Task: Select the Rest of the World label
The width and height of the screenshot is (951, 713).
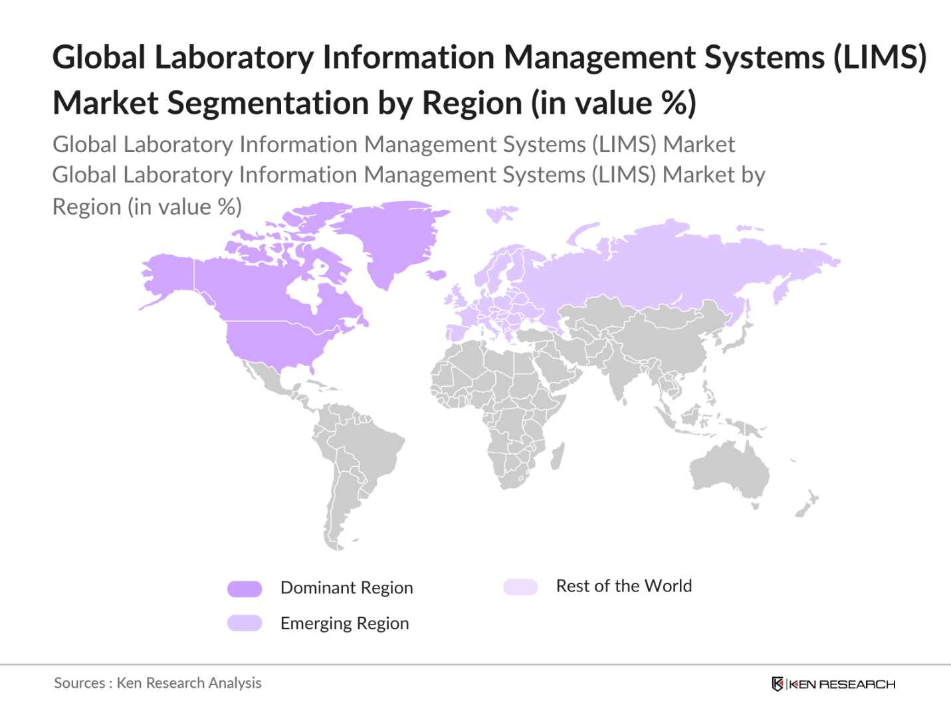Action: tap(623, 586)
